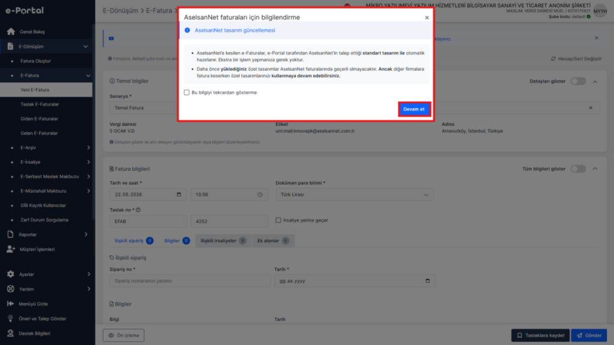
Task: Click the Taslaklara kaydet button
Action: click(540, 335)
